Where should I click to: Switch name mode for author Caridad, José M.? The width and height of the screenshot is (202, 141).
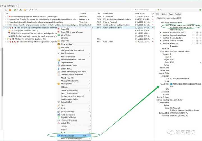coord(194,41)
